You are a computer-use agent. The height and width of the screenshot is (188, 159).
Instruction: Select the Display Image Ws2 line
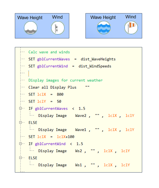click(x=84, y=151)
